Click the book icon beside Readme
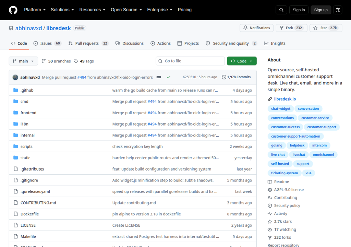 270,182
